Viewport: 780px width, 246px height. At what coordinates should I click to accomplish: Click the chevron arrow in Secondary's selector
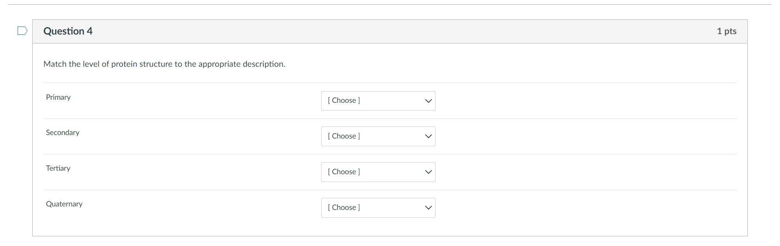(428, 137)
